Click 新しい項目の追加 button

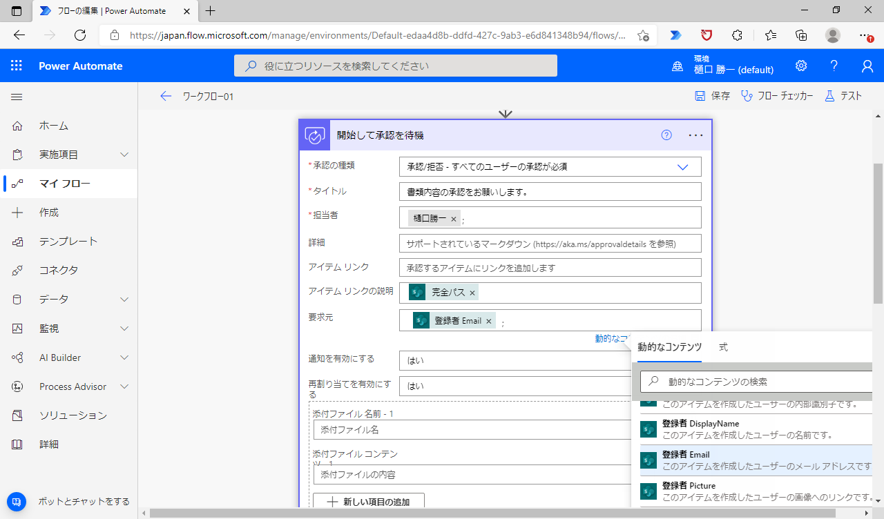369,502
